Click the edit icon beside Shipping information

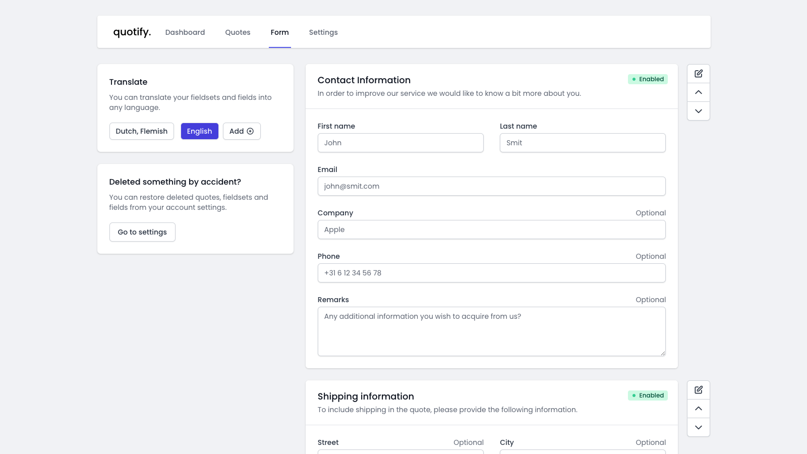coord(698,389)
